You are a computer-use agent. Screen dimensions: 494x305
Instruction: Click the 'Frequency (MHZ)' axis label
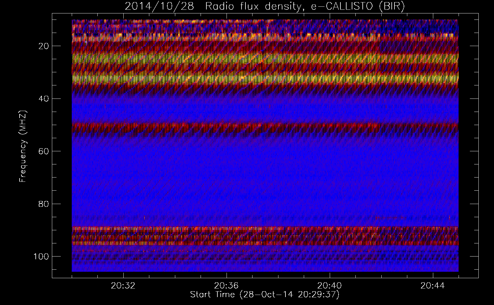pos(23,146)
